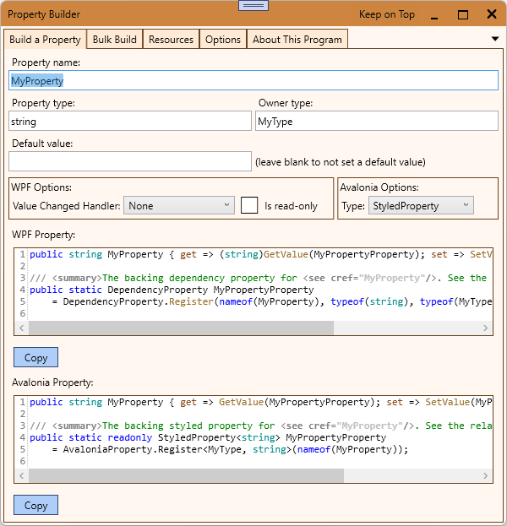Screen dimensions: 507x526
Task: Click WPF code scrollbar left arrow
Action: click(x=22, y=328)
